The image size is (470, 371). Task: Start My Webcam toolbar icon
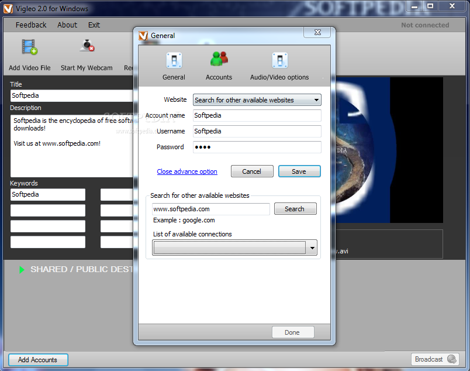pyautogui.click(x=87, y=46)
